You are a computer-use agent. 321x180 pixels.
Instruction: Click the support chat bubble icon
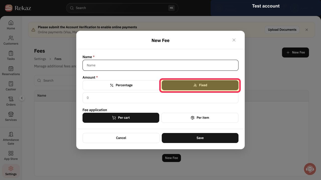click(310, 169)
